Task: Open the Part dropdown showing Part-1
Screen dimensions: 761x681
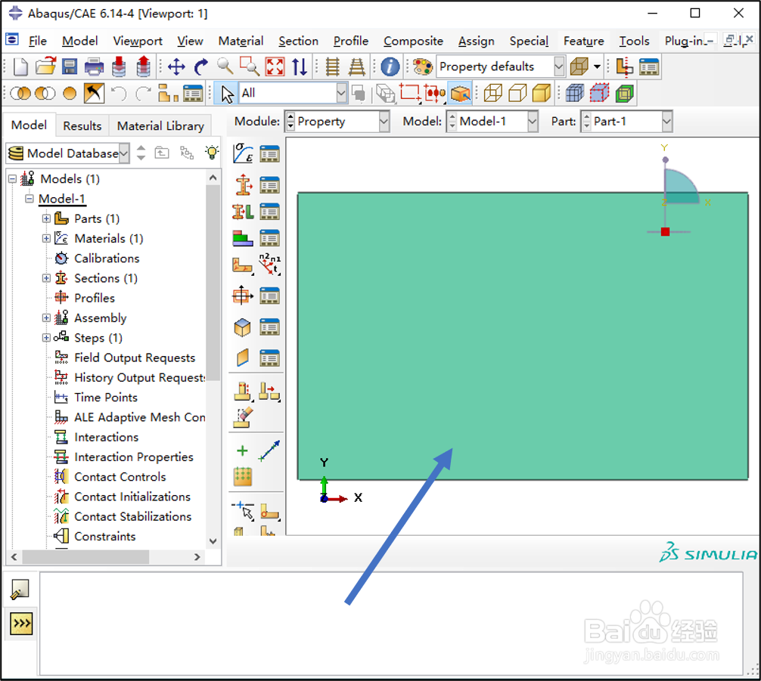Action: pyautogui.click(x=626, y=122)
